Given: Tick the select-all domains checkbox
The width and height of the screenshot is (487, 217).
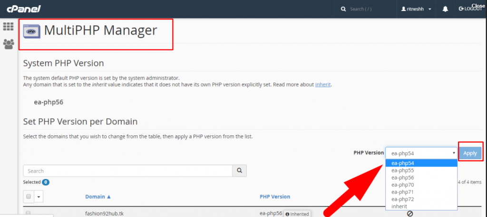Looking at the screenshot, I should (x=29, y=196).
